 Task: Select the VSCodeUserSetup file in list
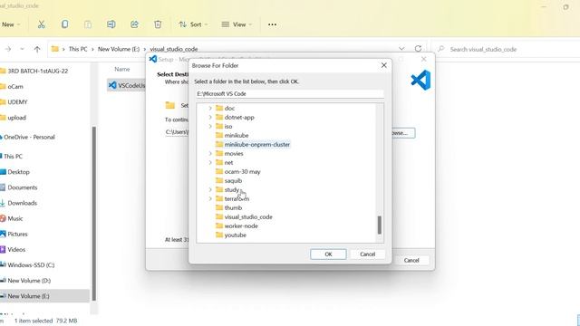[127, 85]
